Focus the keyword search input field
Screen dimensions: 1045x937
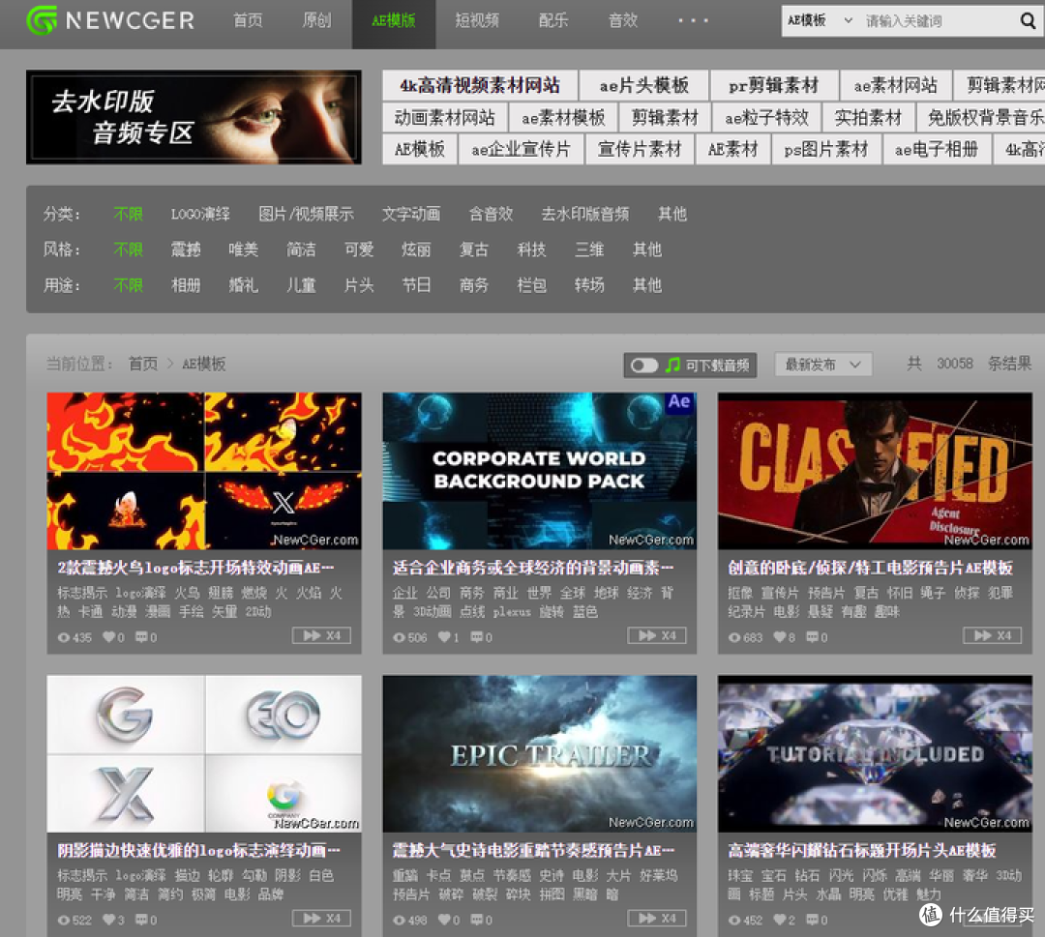[937, 20]
